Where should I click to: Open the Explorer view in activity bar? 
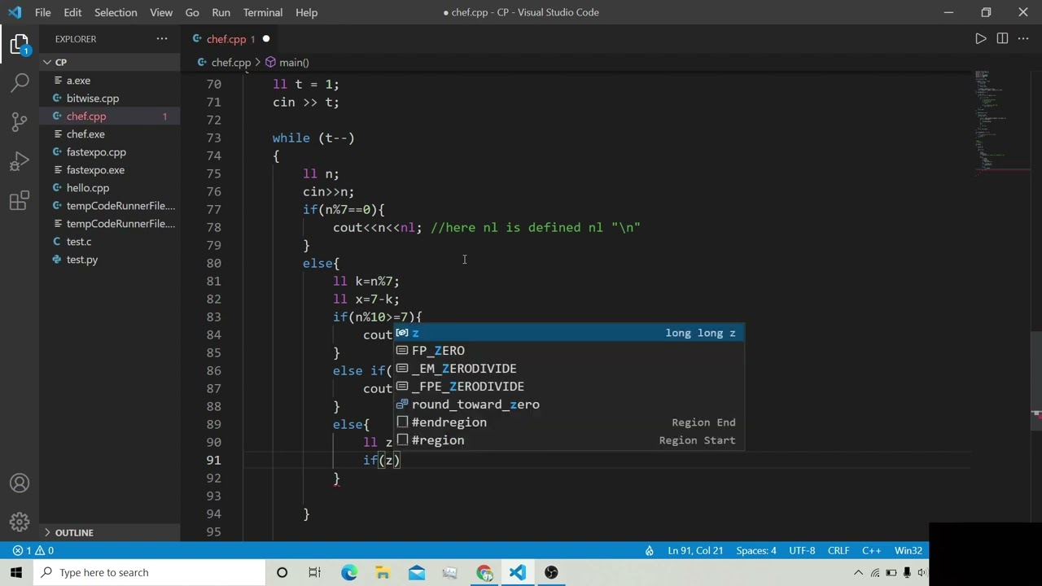pos(20,44)
